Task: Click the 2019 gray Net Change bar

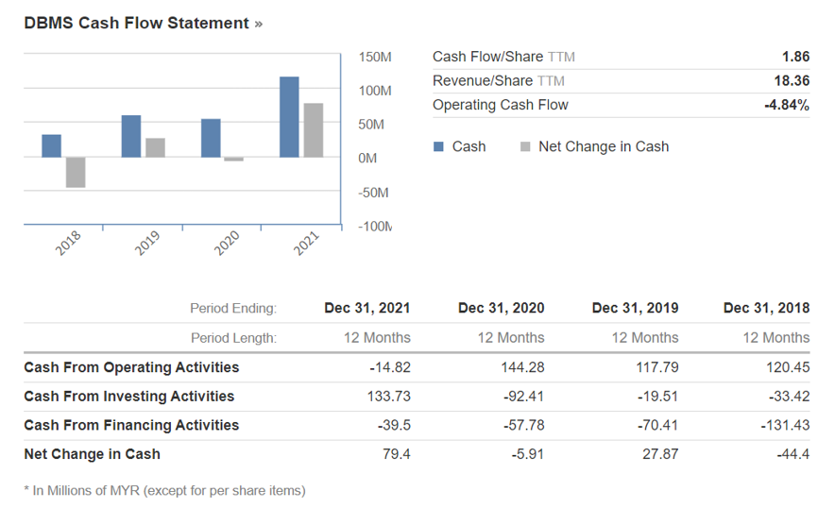Action: click(x=156, y=147)
